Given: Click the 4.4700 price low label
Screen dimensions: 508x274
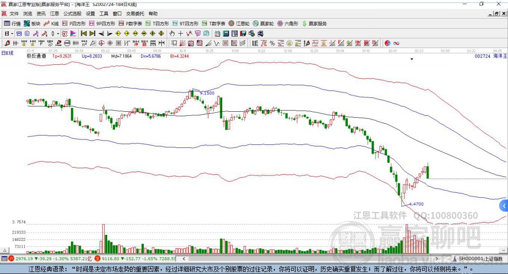Looking at the screenshot, I should [416, 204].
